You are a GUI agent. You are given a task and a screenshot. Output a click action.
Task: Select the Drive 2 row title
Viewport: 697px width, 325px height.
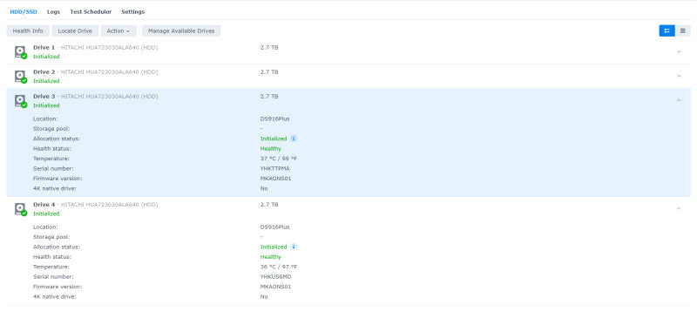(x=96, y=71)
